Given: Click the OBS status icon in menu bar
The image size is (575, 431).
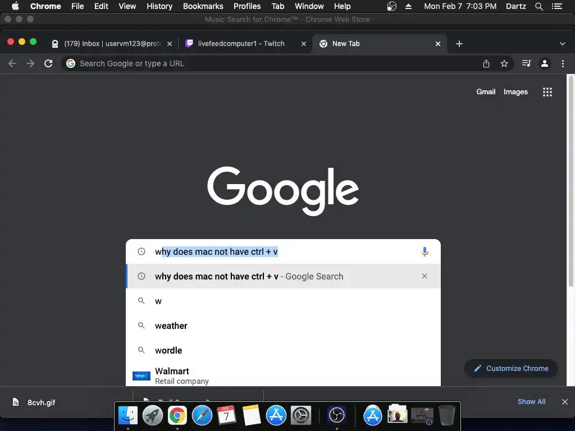Looking at the screenshot, I should (x=391, y=6).
